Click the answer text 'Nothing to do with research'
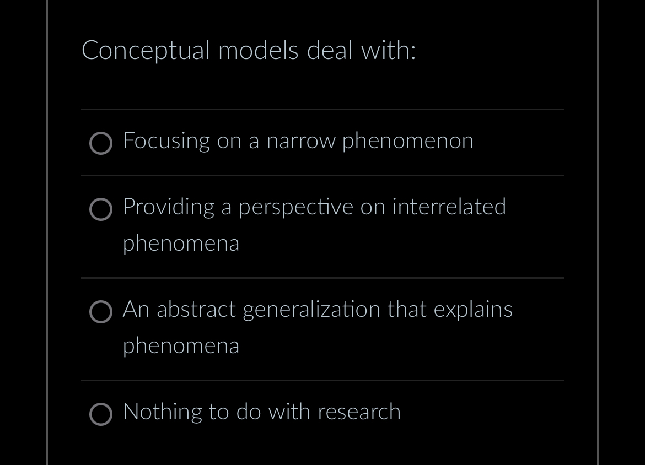 (x=261, y=412)
